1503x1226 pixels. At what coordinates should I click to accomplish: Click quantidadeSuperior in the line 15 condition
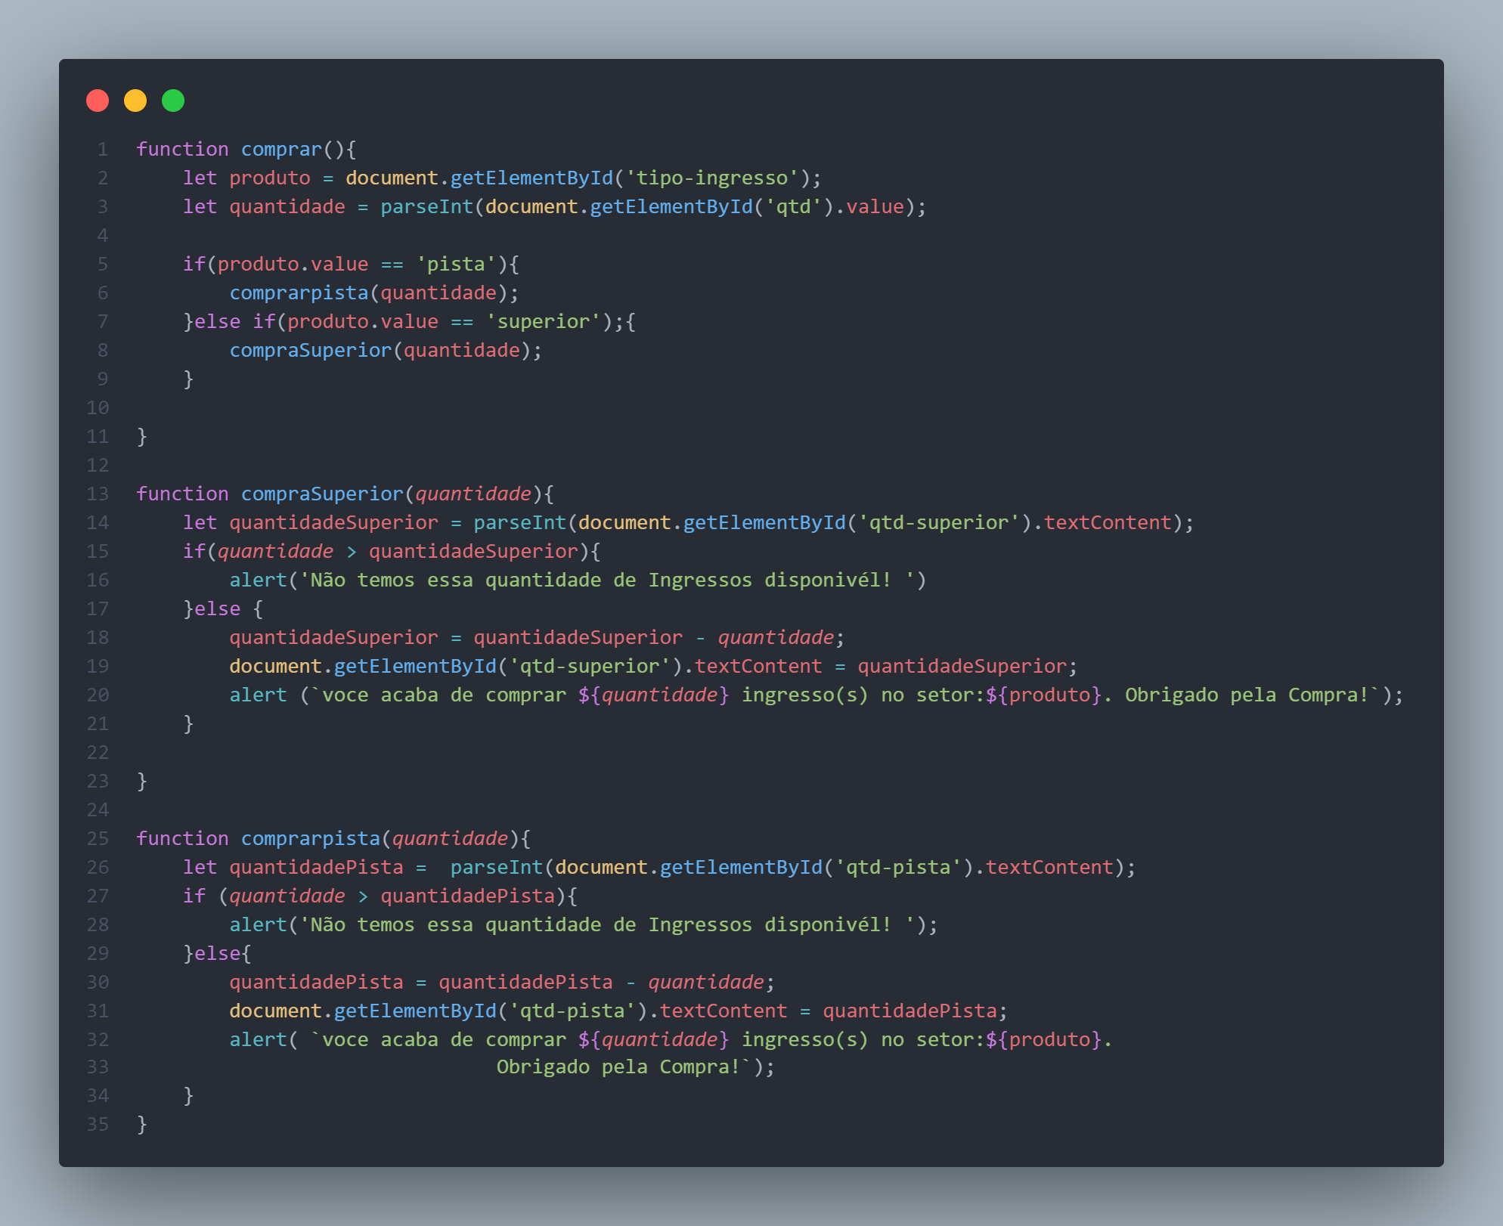(x=473, y=551)
